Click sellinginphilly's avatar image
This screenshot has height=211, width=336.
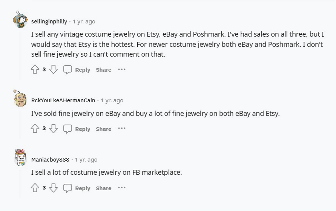click(20, 19)
